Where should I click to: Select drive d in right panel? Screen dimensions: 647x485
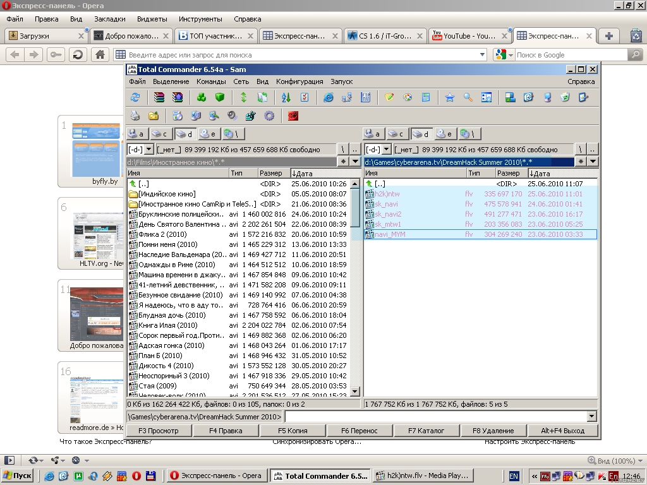coord(421,134)
